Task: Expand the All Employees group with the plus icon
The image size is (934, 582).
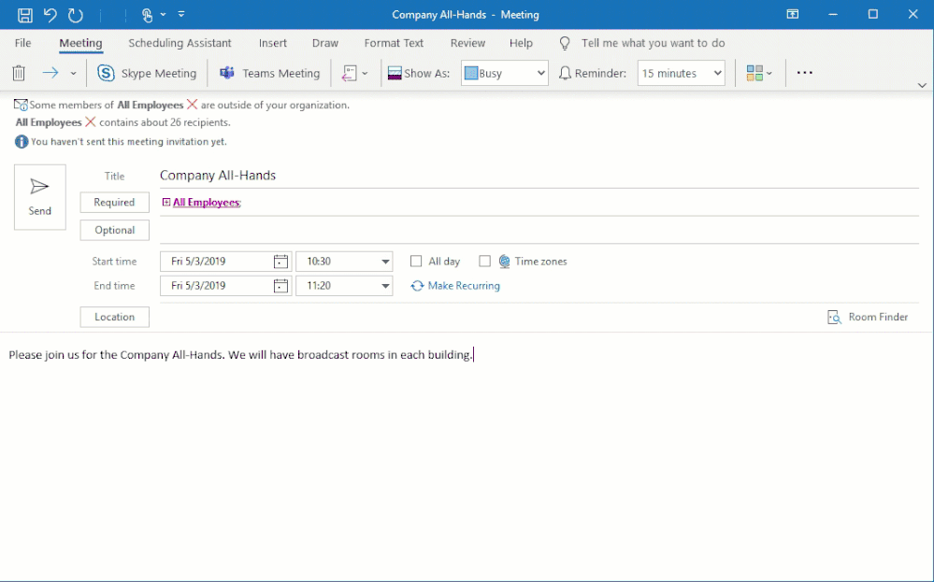Action: click(166, 203)
